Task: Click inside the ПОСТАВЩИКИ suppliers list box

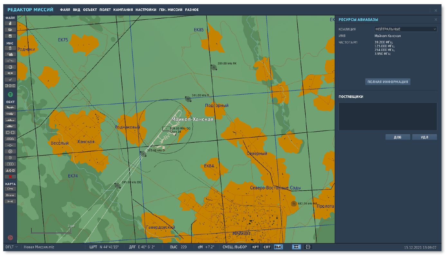Action: point(387,116)
